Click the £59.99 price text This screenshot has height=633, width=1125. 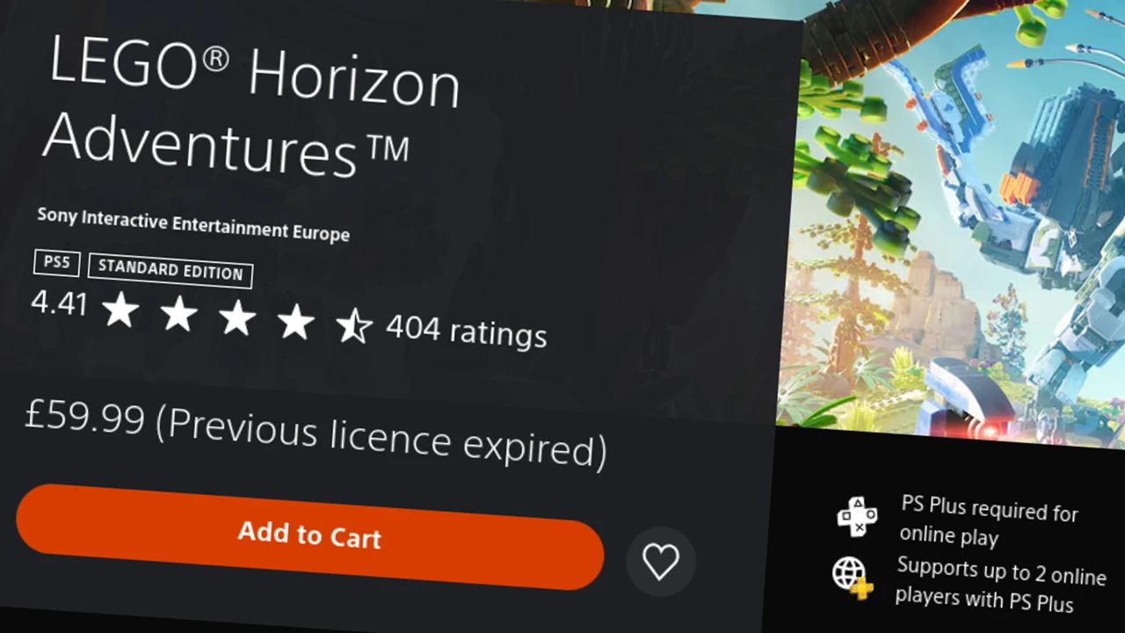pyautogui.click(x=84, y=417)
